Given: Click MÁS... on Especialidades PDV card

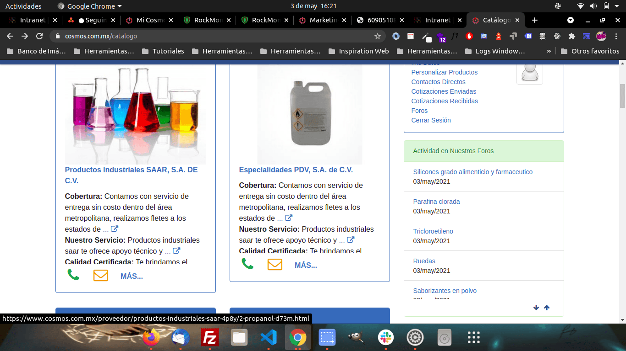Looking at the screenshot, I should (x=306, y=265).
